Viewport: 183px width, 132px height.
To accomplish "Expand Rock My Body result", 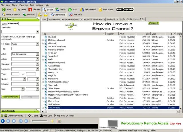I will click(43, 108).
